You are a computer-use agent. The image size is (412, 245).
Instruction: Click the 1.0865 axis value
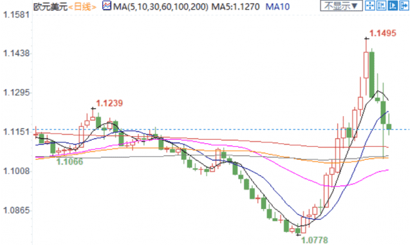tap(16, 211)
